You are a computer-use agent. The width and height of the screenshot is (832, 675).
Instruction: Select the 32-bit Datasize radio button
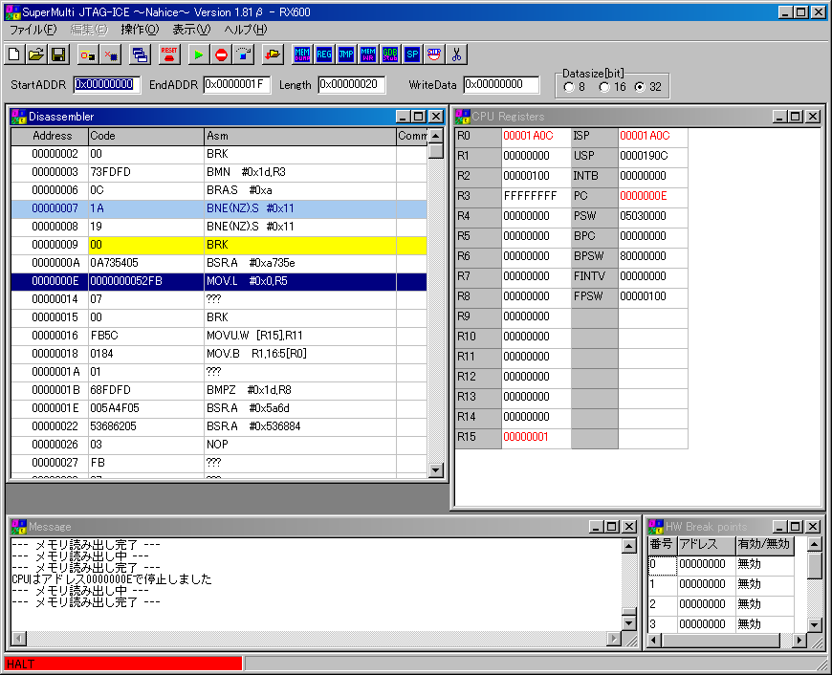[640, 87]
